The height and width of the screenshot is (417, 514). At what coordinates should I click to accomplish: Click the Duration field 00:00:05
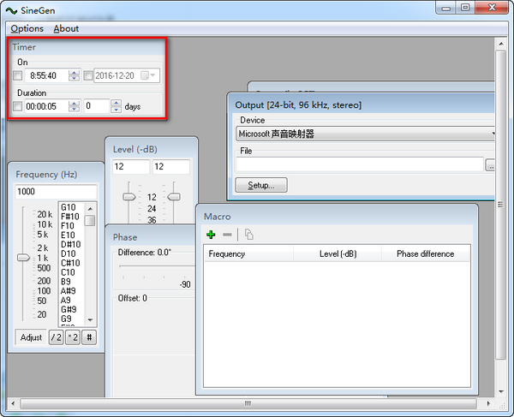click(x=46, y=106)
